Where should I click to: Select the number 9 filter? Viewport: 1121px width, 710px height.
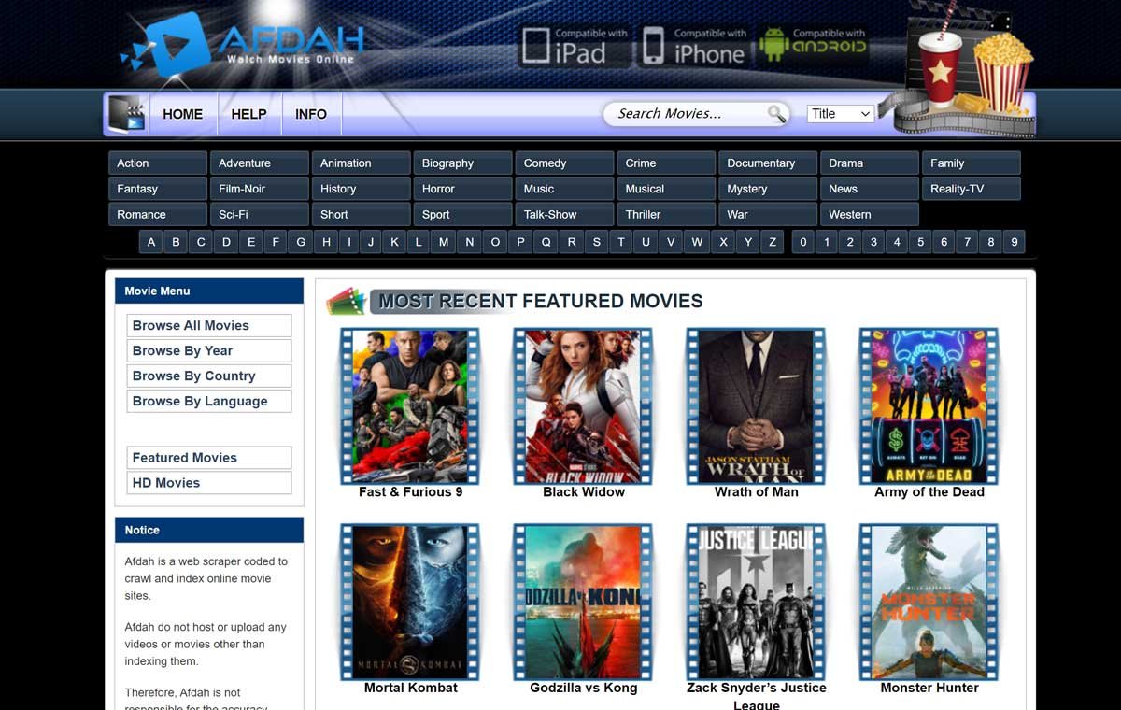click(1014, 241)
